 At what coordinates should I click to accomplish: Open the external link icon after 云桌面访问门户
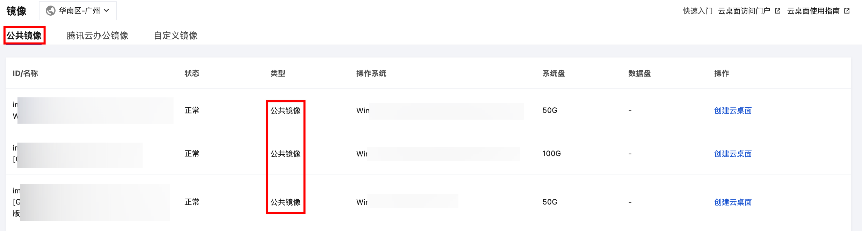(777, 11)
